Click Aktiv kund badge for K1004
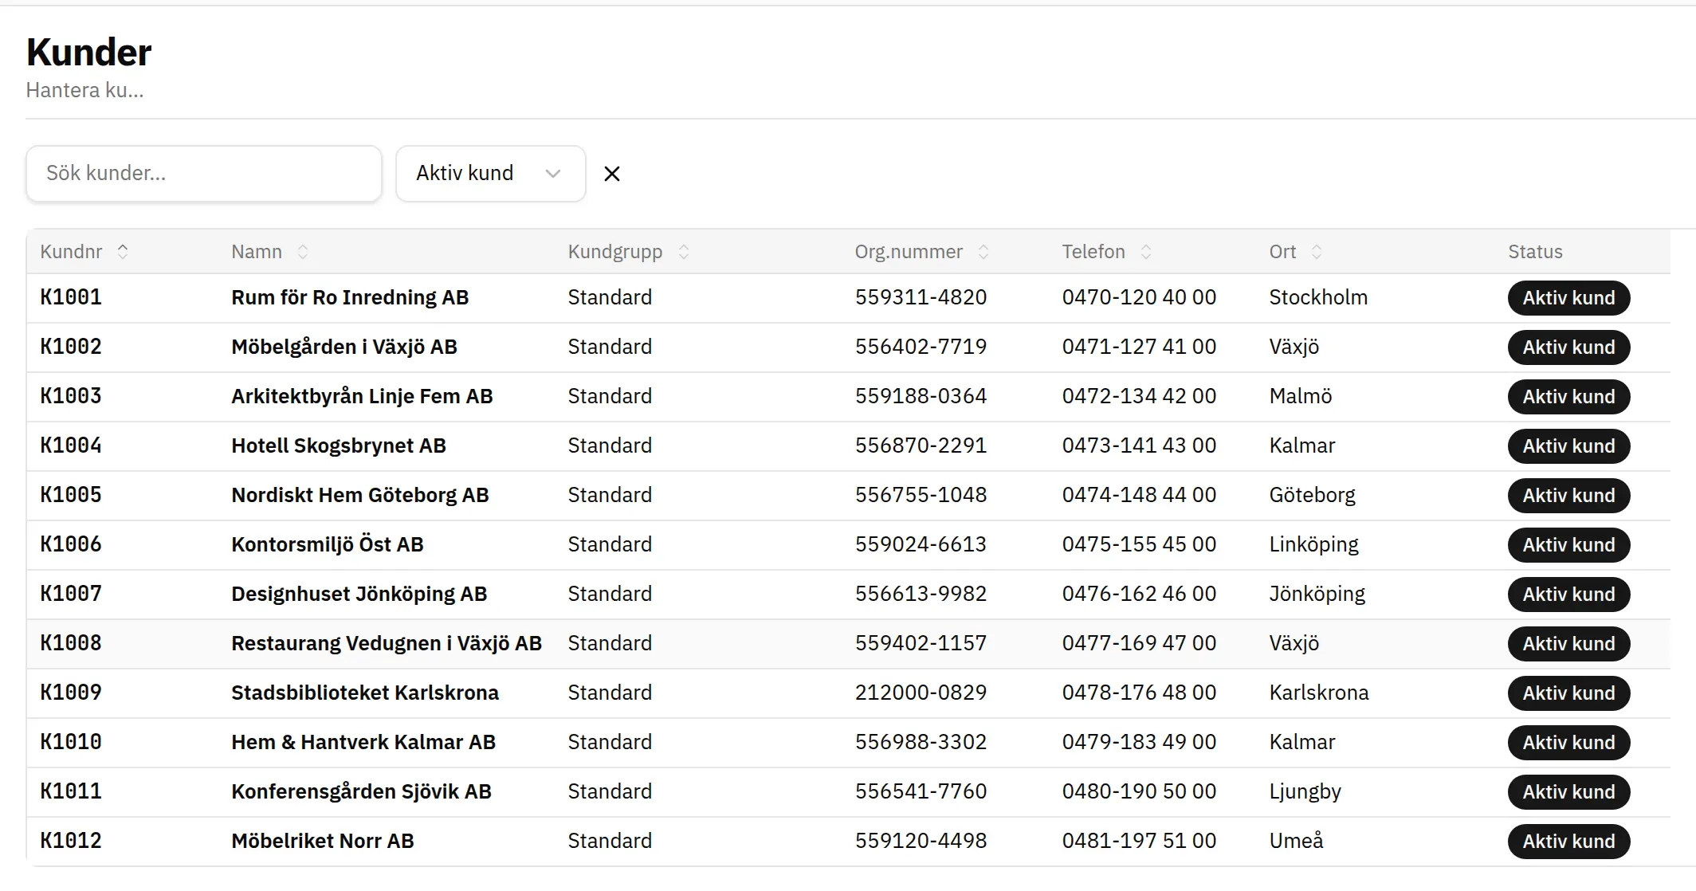 (1568, 446)
